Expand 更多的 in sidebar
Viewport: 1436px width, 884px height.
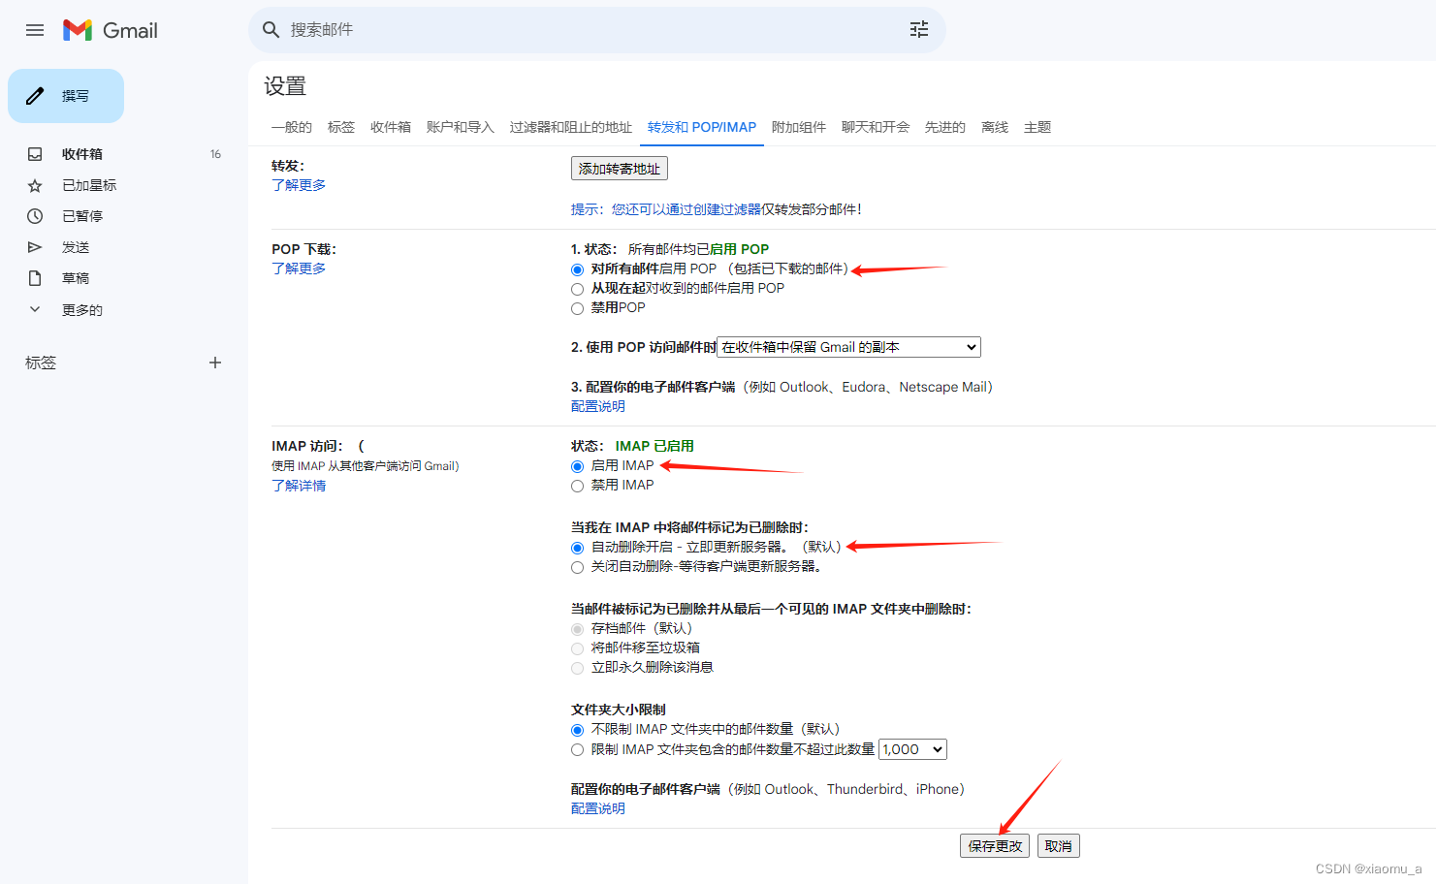(81, 310)
